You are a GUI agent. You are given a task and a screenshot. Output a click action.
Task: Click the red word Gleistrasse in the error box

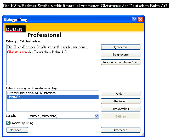tap(17, 52)
